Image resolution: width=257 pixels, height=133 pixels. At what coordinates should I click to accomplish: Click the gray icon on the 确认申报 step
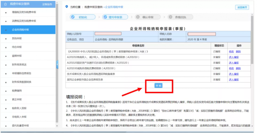(x=138, y=17)
